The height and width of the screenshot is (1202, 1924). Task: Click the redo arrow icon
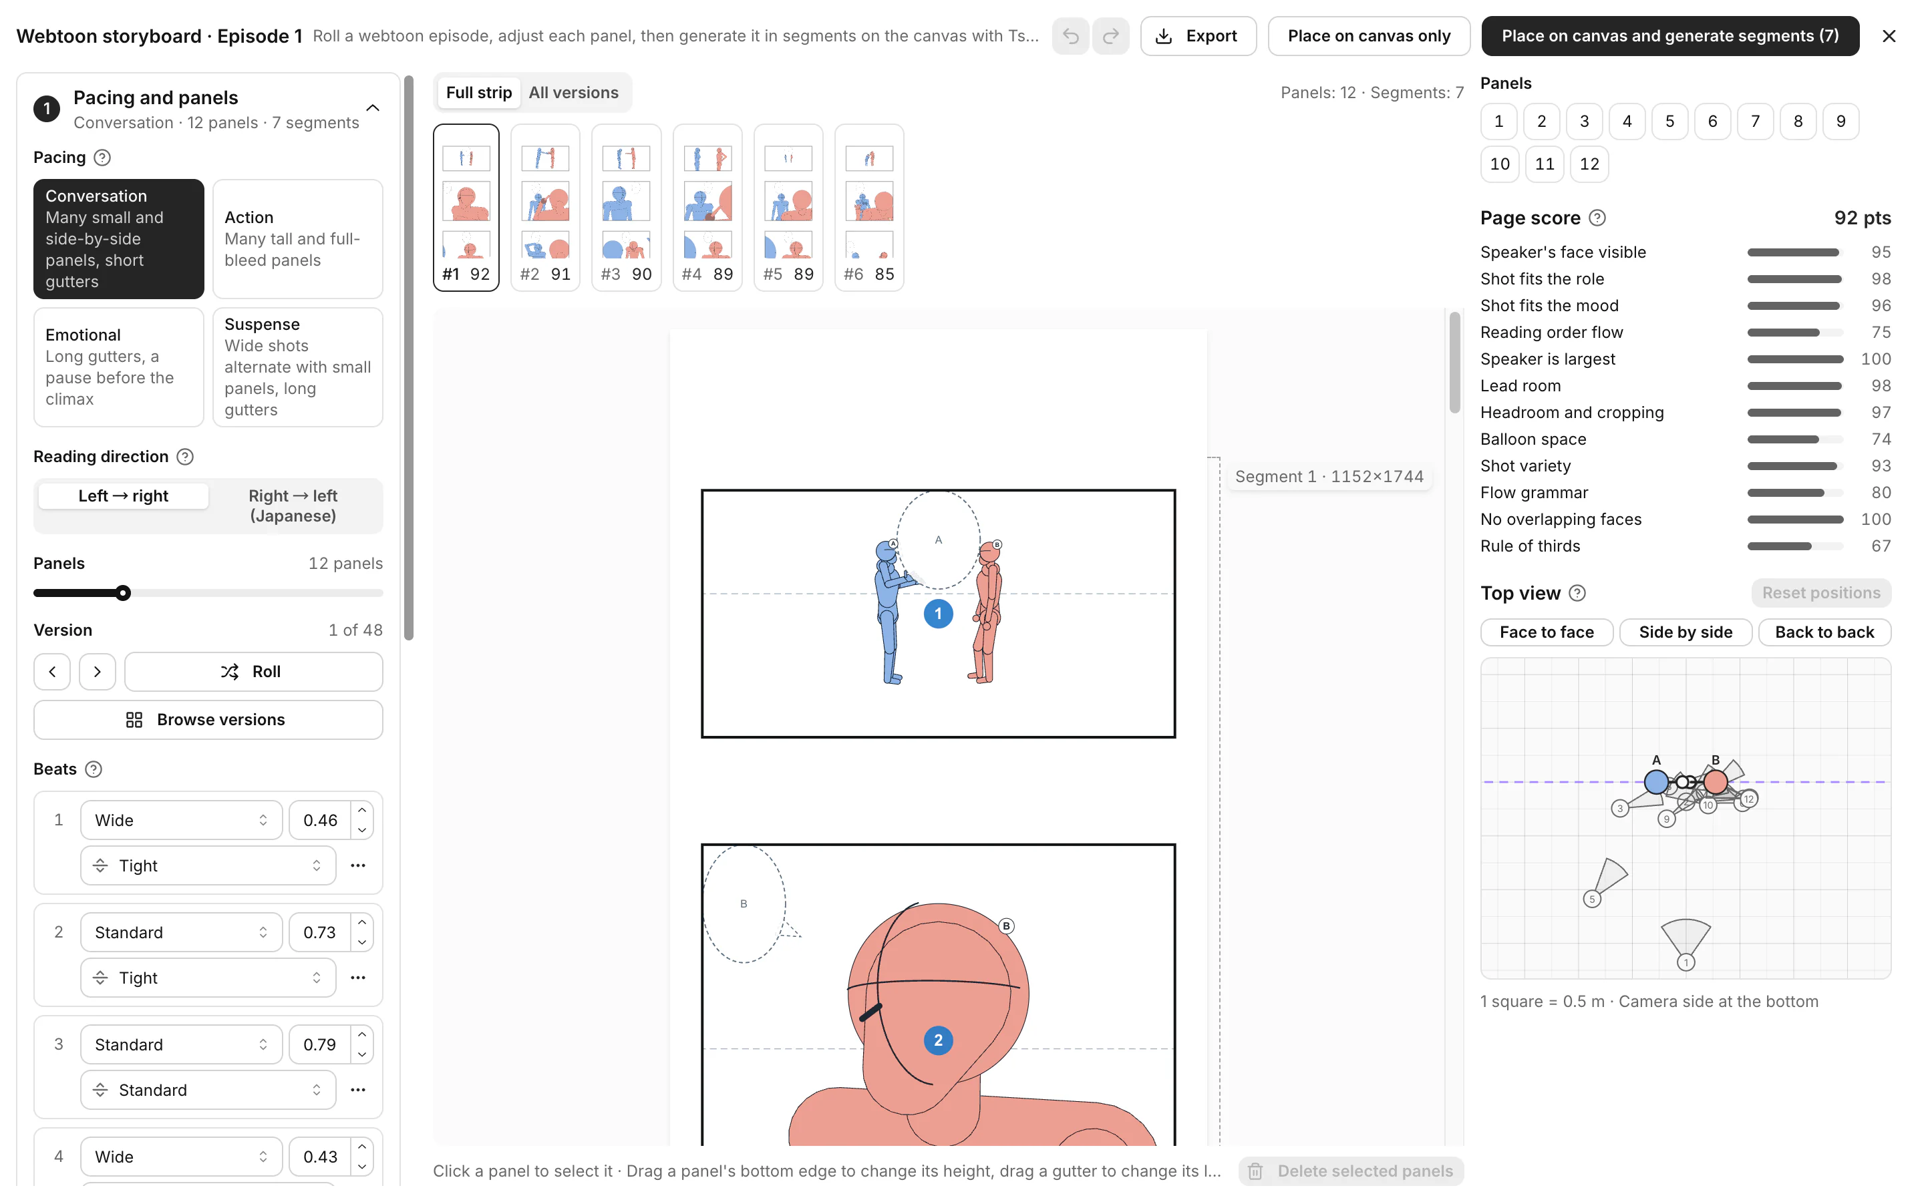click(1111, 36)
